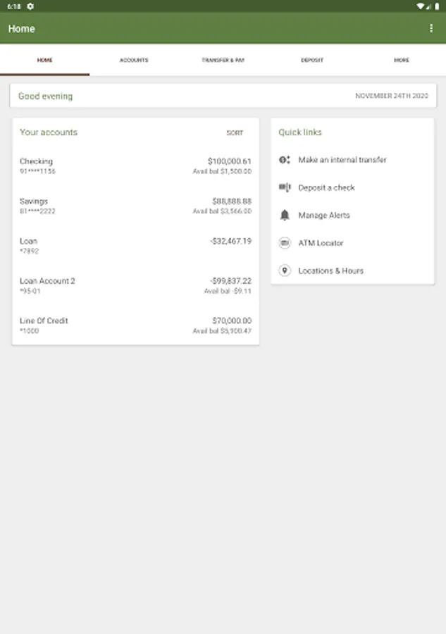The height and width of the screenshot is (634, 446).
Task: Tap the deposit a check icon
Action: pyautogui.click(x=285, y=187)
